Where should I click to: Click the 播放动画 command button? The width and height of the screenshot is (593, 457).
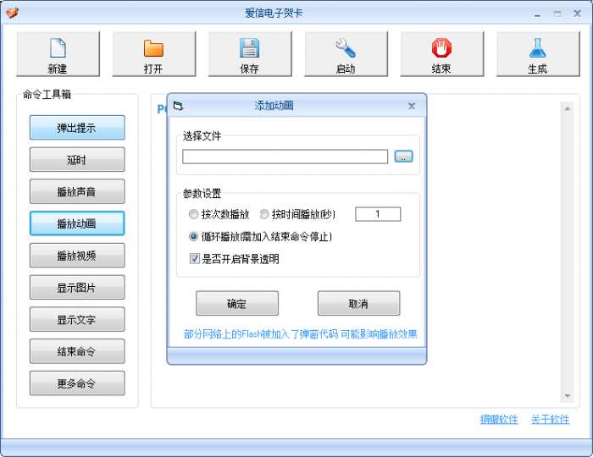77,223
